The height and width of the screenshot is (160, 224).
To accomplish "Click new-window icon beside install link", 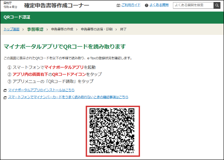I will 5,91.
